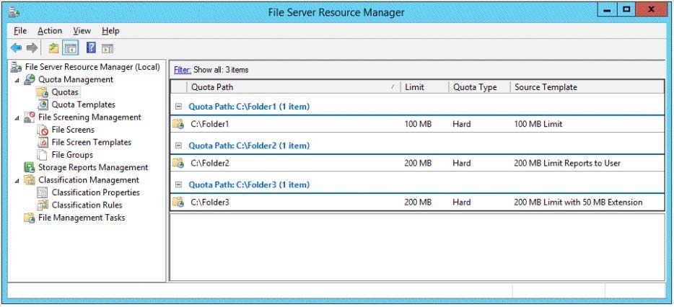Click the folder icon of C:\Folder3 row
The image size is (674, 307).
[x=178, y=202]
